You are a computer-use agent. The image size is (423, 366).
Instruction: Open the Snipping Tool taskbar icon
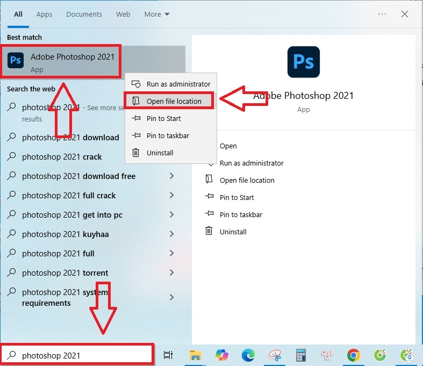coord(274,355)
